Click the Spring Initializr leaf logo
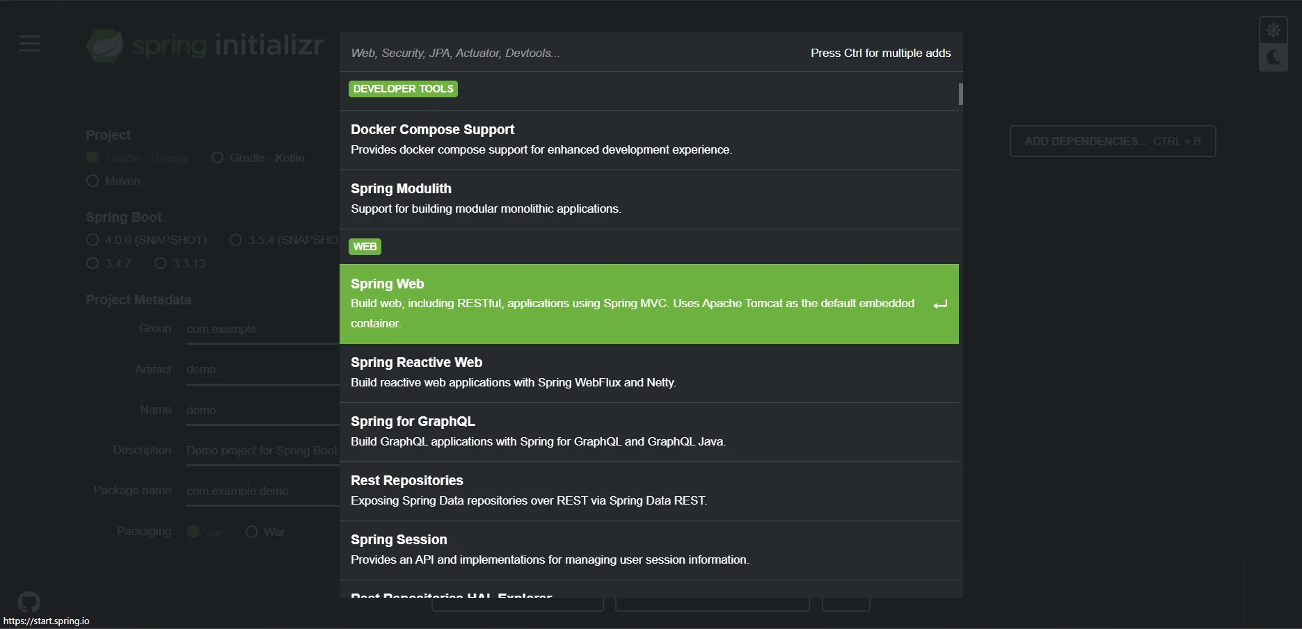 click(x=105, y=46)
